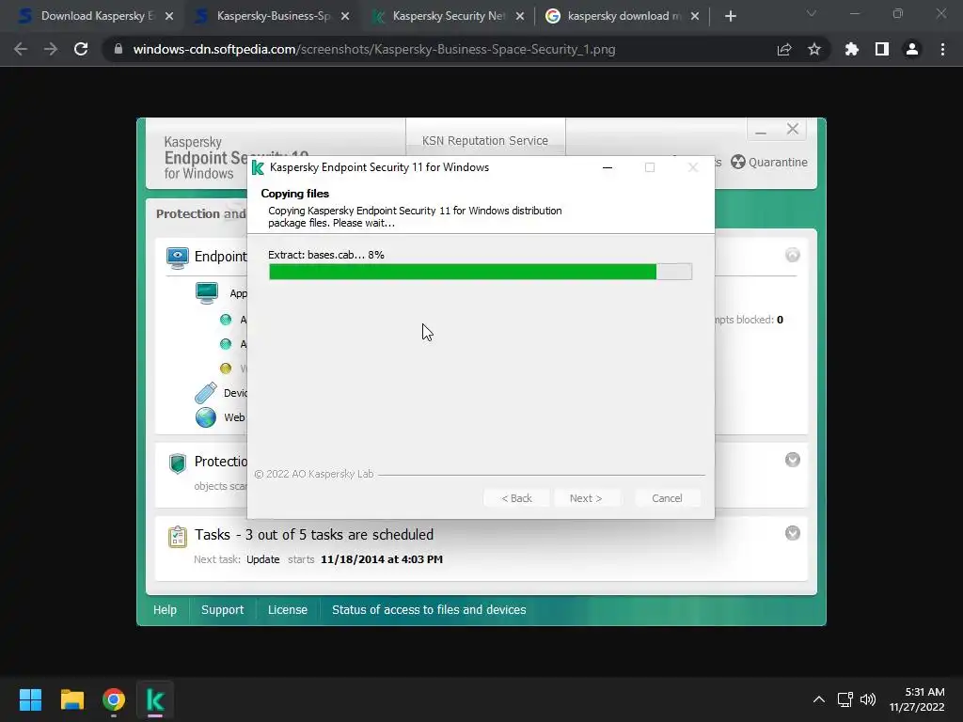The width and height of the screenshot is (963, 722).
Task: Close the kaspersky download Google tab
Action: click(695, 17)
